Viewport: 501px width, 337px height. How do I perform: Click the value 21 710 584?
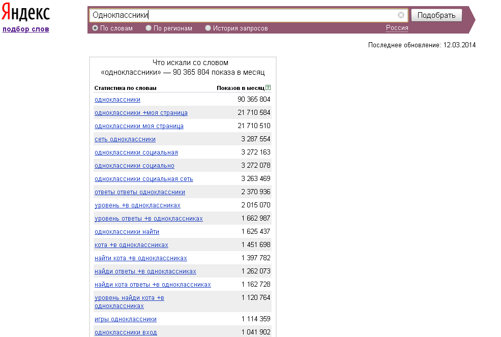(254, 112)
